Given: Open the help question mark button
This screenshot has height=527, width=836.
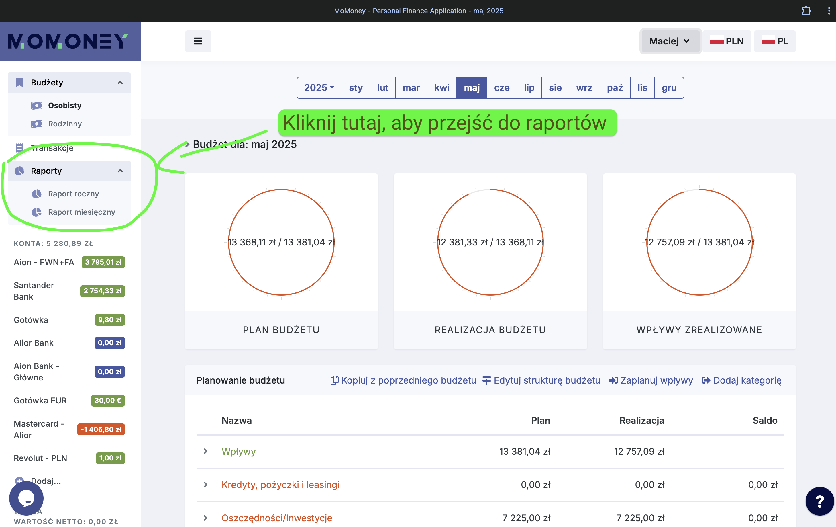Looking at the screenshot, I should point(819,501).
